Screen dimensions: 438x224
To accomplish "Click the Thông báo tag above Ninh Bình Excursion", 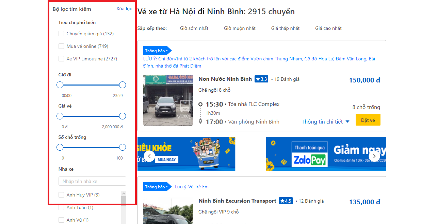I will 157,187.
